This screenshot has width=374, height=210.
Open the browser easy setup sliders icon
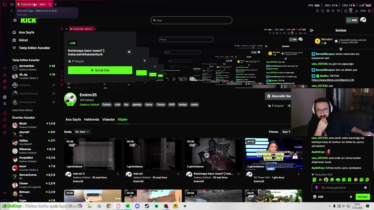point(370,11)
